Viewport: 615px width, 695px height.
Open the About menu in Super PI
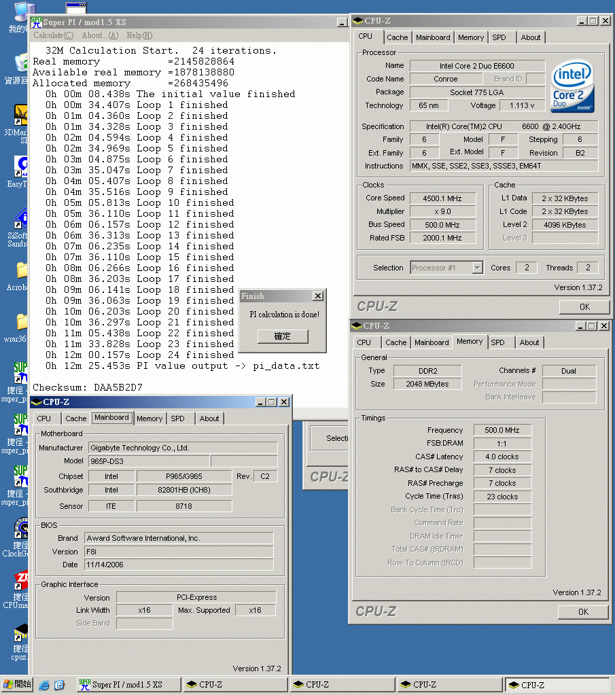coord(100,35)
